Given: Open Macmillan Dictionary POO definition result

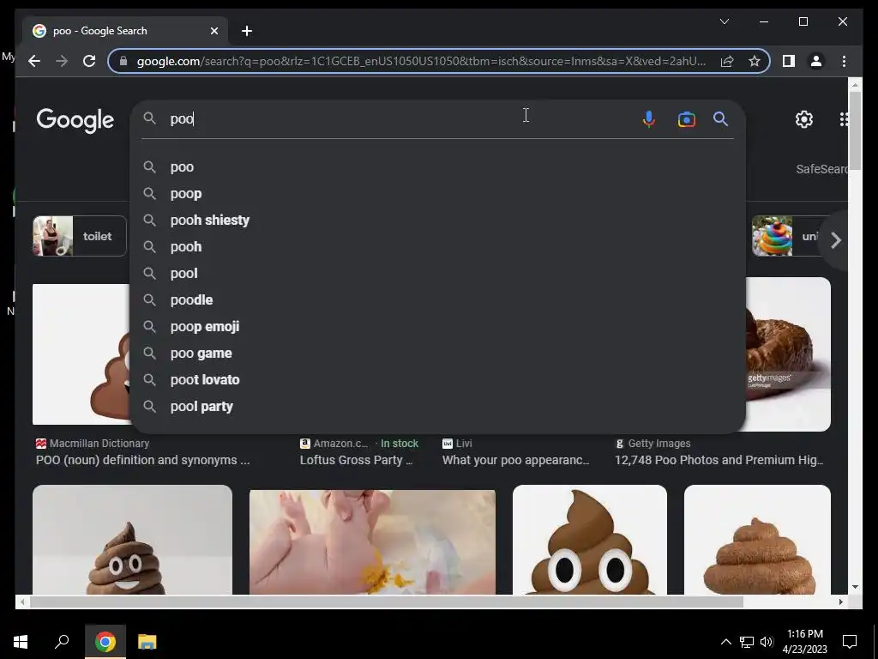Looking at the screenshot, I should tap(143, 460).
